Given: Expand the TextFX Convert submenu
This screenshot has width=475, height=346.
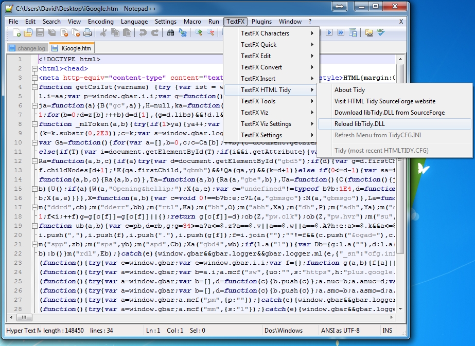Looking at the screenshot, I should tap(262, 67).
